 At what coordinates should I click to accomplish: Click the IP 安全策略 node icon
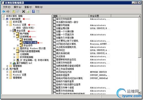point(18,60)
